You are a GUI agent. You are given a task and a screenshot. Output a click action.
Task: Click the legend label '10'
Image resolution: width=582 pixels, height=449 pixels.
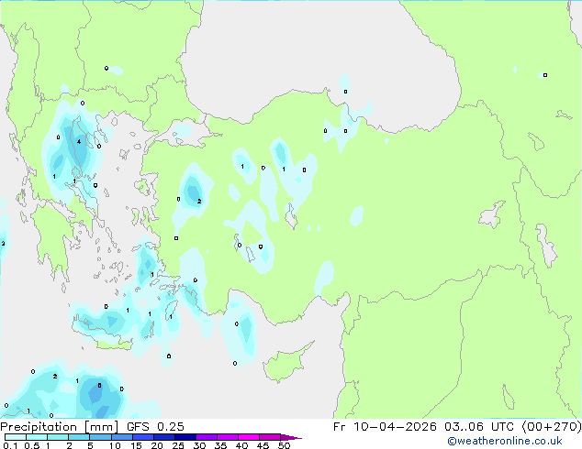(x=115, y=445)
